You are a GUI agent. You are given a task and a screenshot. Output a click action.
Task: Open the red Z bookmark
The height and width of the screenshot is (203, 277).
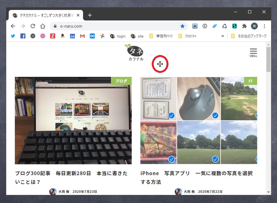(x=53, y=36)
